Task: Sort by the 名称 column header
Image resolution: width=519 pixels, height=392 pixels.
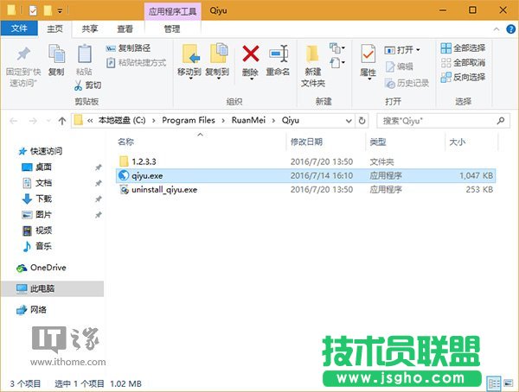Action: (x=125, y=142)
